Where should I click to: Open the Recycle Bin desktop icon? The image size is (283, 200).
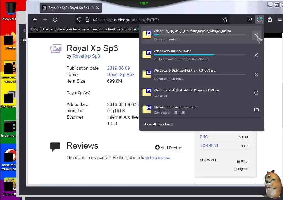point(9,11)
